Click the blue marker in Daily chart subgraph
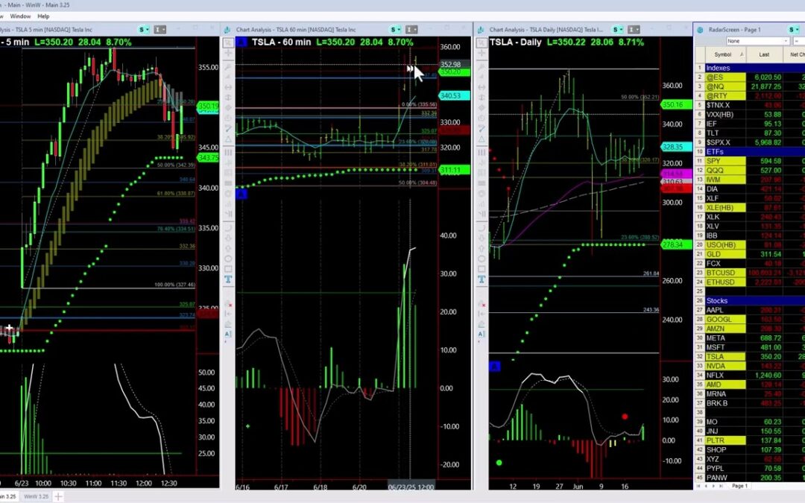805x503 pixels. point(494,367)
